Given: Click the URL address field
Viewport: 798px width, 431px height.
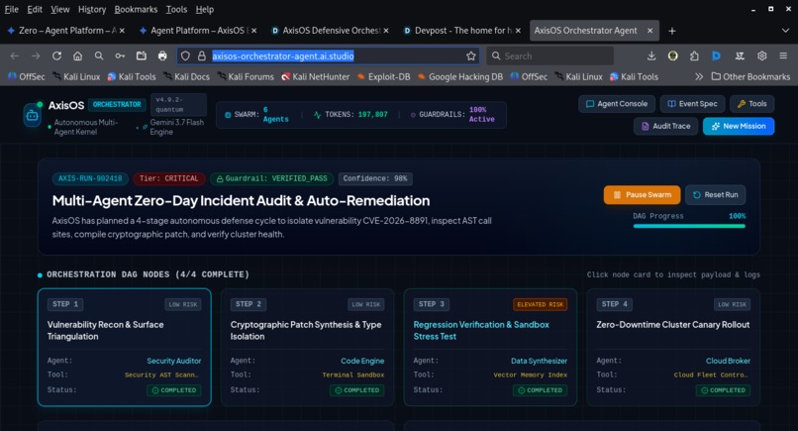Looking at the screenshot, I should (329, 56).
